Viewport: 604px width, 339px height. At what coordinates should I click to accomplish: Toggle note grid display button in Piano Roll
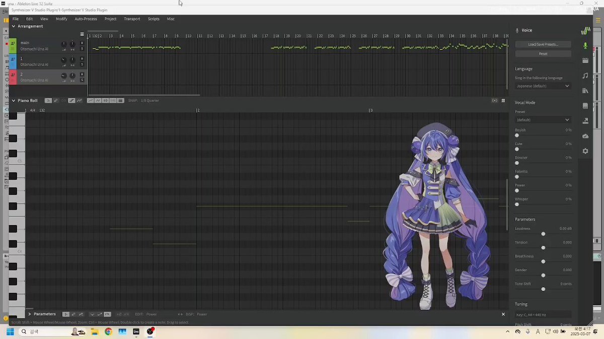coord(120,100)
